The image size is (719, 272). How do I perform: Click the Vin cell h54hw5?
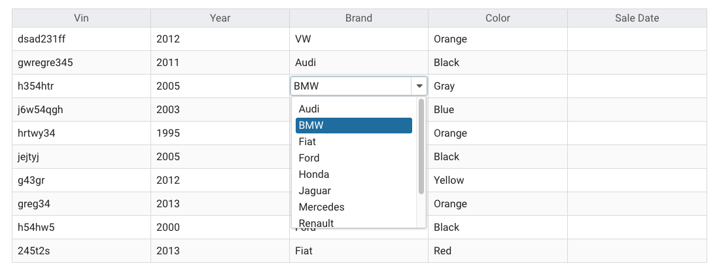click(82, 227)
